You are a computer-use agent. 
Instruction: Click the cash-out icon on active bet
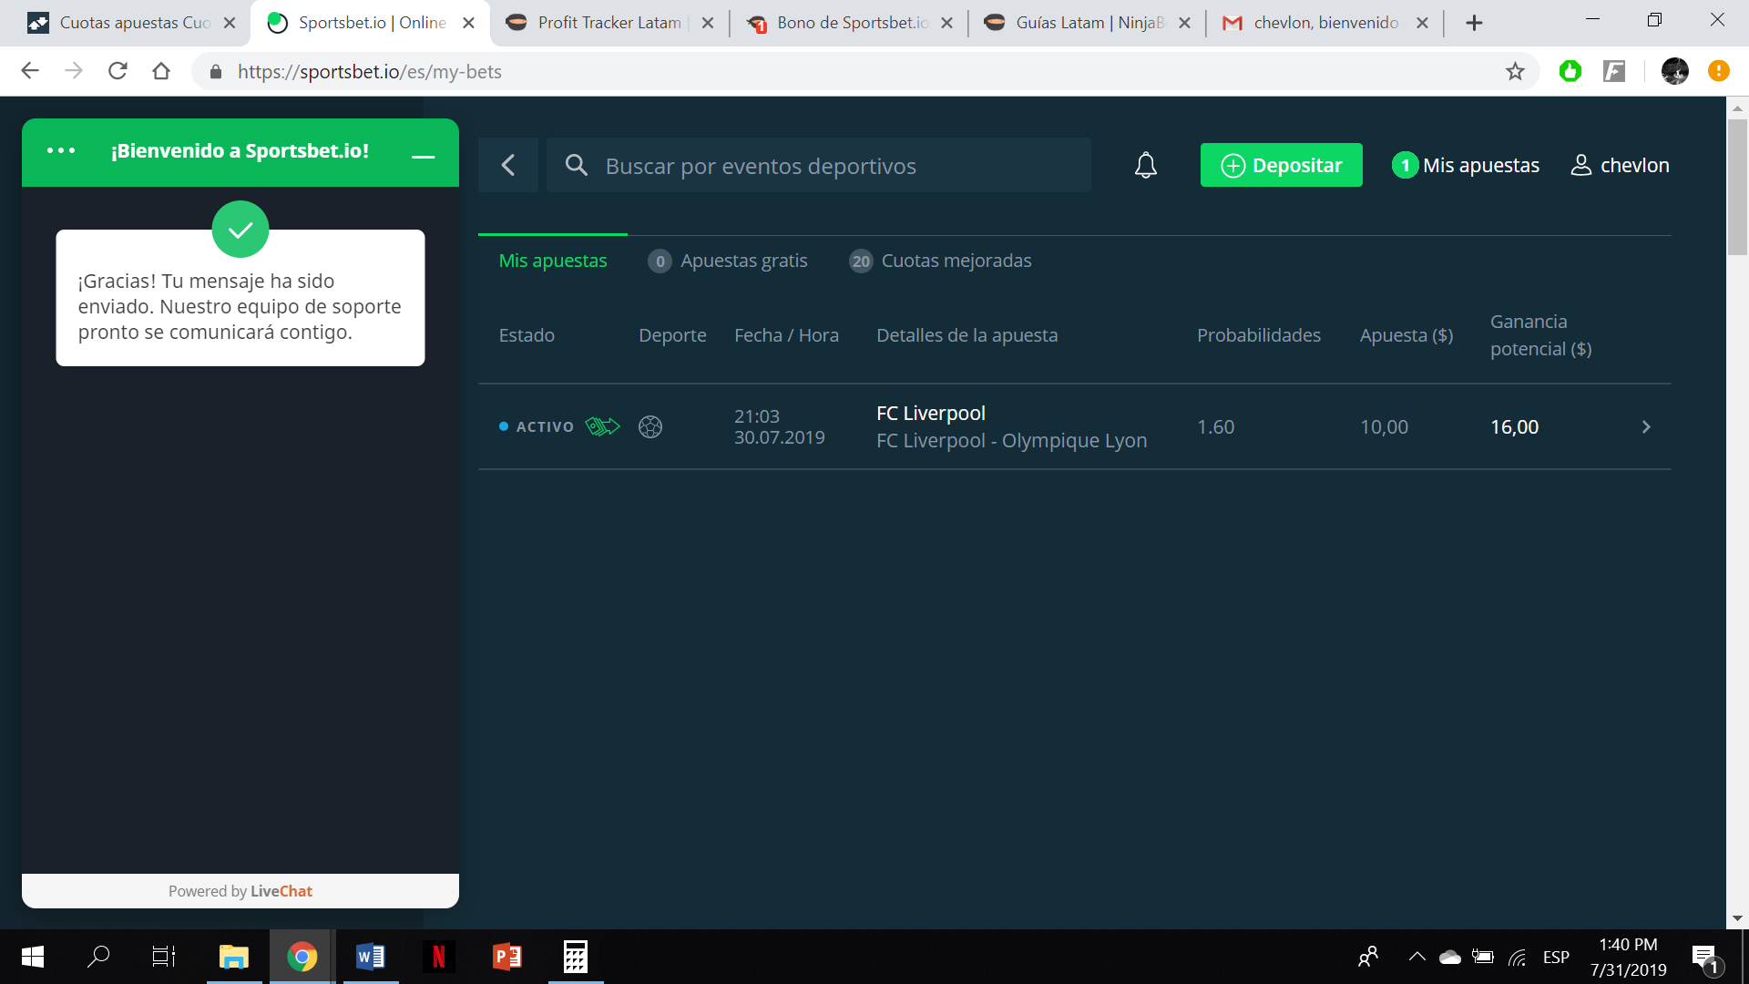[x=602, y=425]
